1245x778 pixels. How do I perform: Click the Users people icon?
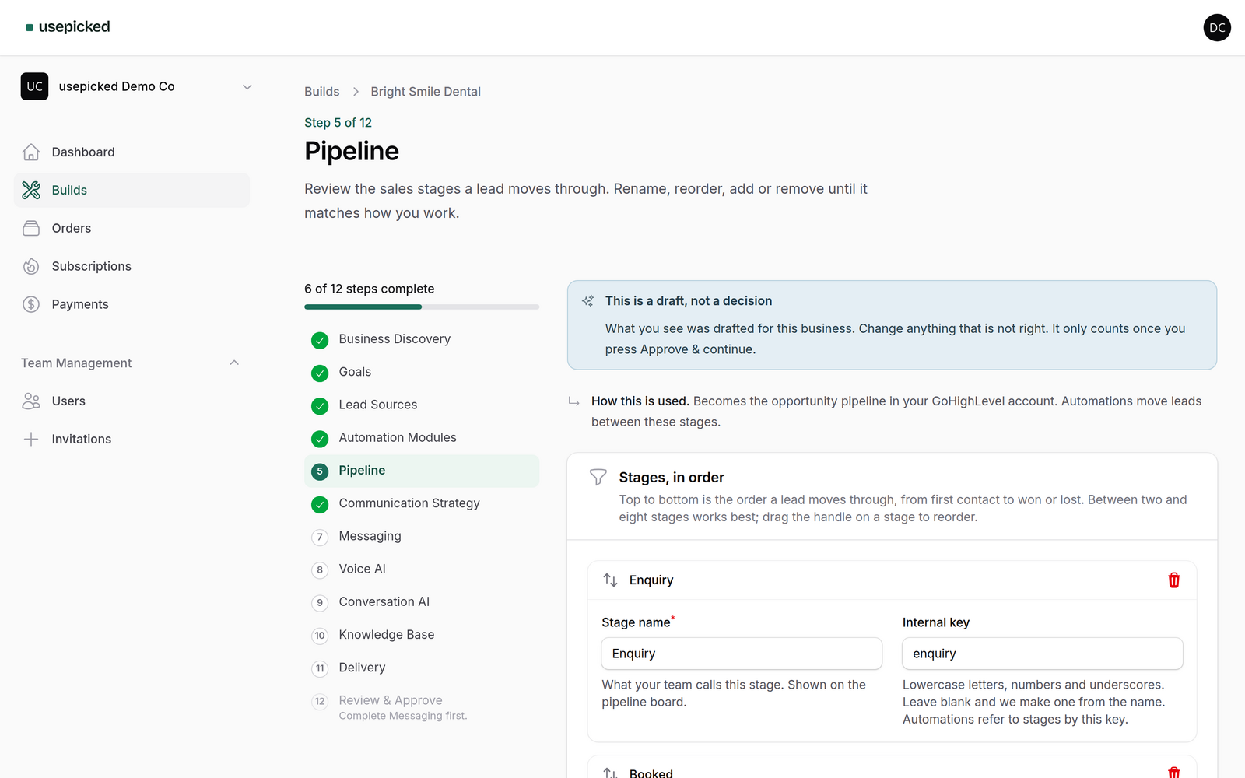31,401
